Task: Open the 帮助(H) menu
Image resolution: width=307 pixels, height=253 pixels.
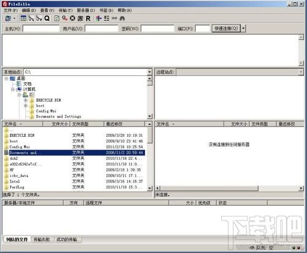Action: (x=125, y=10)
